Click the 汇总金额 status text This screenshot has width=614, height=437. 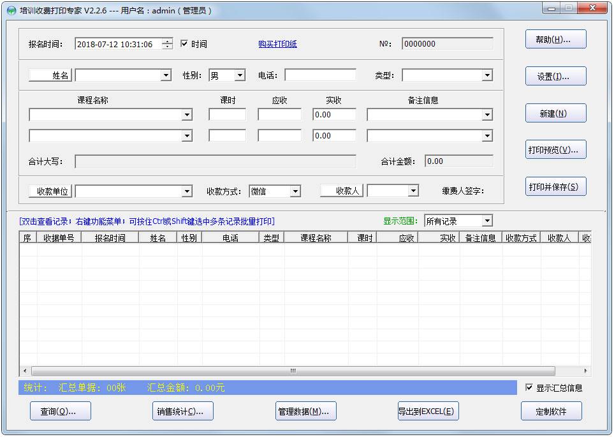(186, 388)
